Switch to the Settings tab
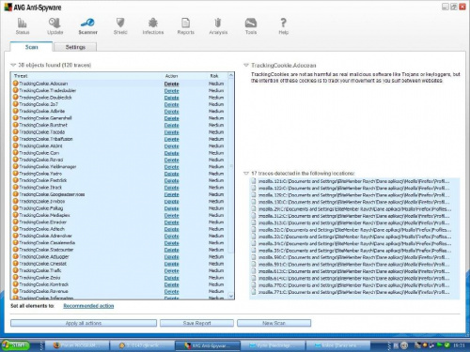The height and width of the screenshot is (352, 470). click(x=75, y=47)
